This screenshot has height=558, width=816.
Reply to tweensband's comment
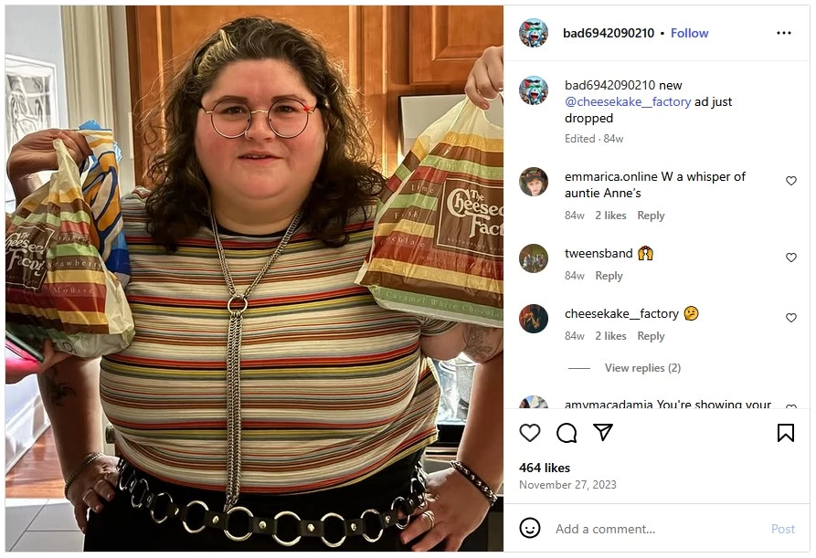(x=609, y=276)
